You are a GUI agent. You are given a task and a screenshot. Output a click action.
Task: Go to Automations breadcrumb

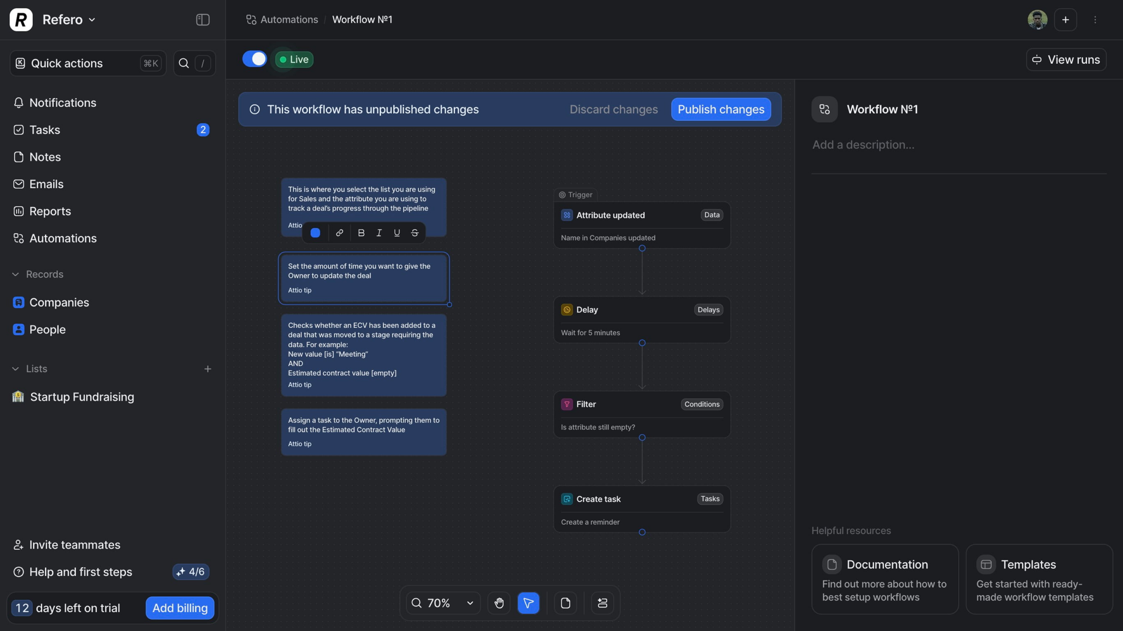(x=289, y=20)
